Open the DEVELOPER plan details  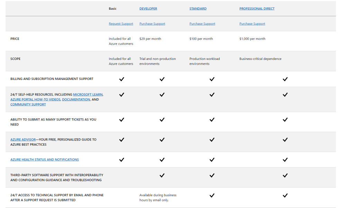(x=148, y=8)
